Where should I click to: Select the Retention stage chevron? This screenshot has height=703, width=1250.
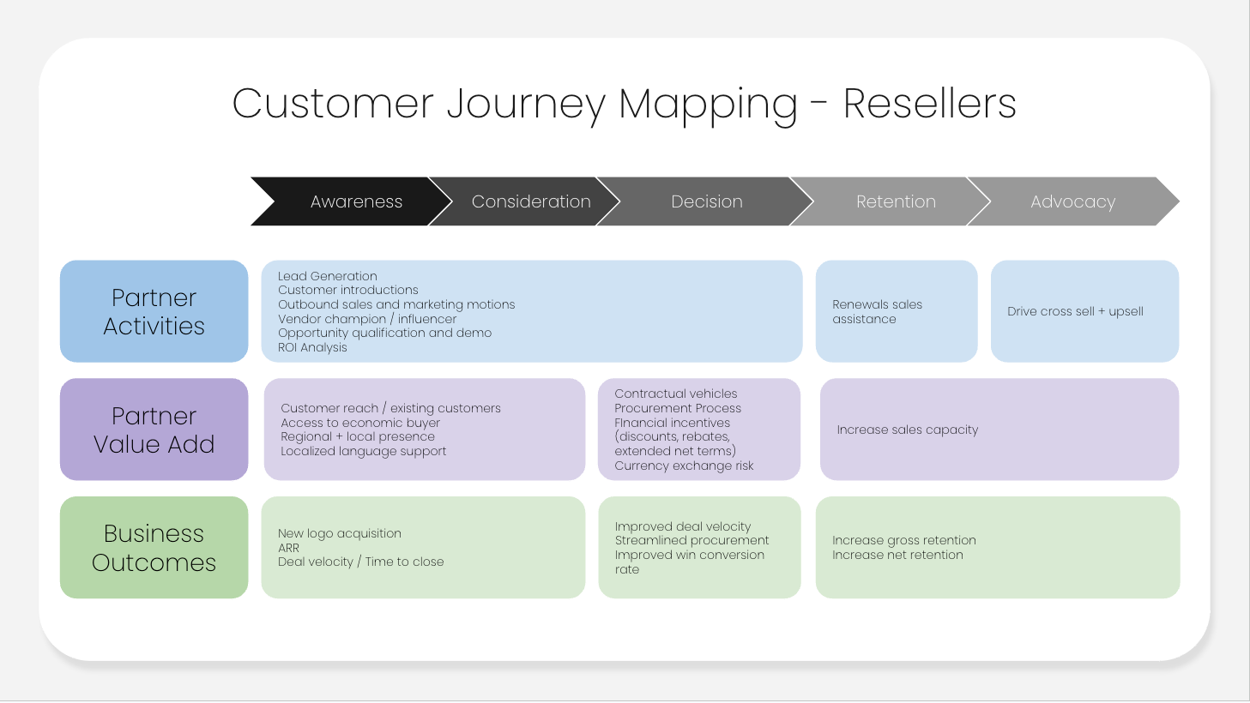pyautogui.click(x=896, y=201)
